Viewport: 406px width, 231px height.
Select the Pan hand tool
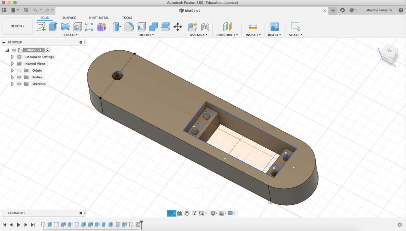point(187,213)
